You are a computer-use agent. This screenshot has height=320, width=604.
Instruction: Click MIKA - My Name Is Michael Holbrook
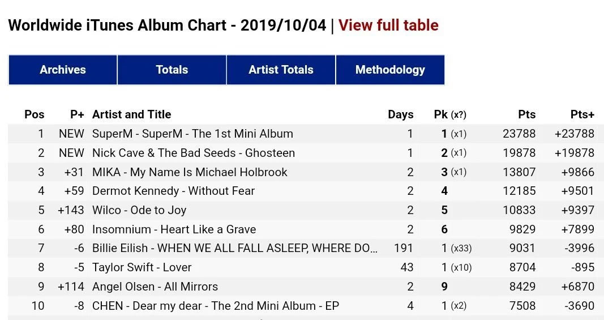(190, 172)
